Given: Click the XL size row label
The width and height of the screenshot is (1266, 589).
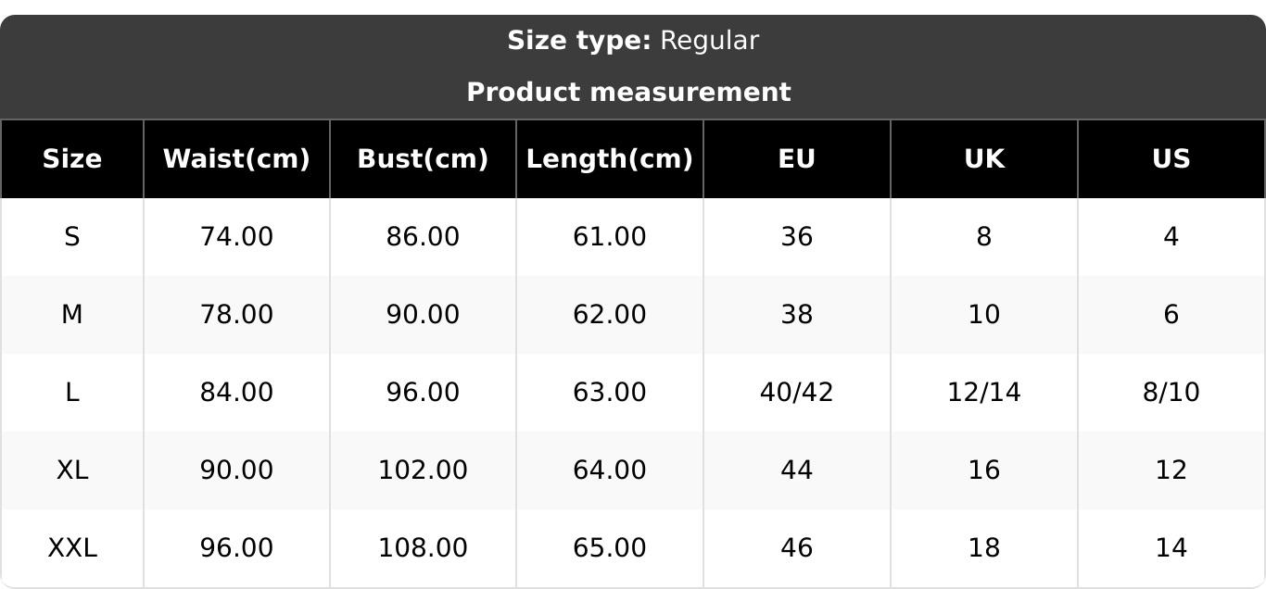Looking at the screenshot, I should pos(72,470).
